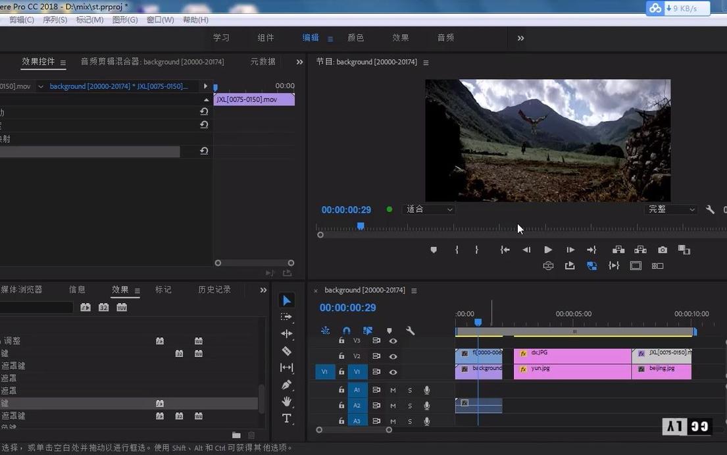727x455 pixels.
Task: Open 编辑 workspace menu icon
Action: pos(330,39)
